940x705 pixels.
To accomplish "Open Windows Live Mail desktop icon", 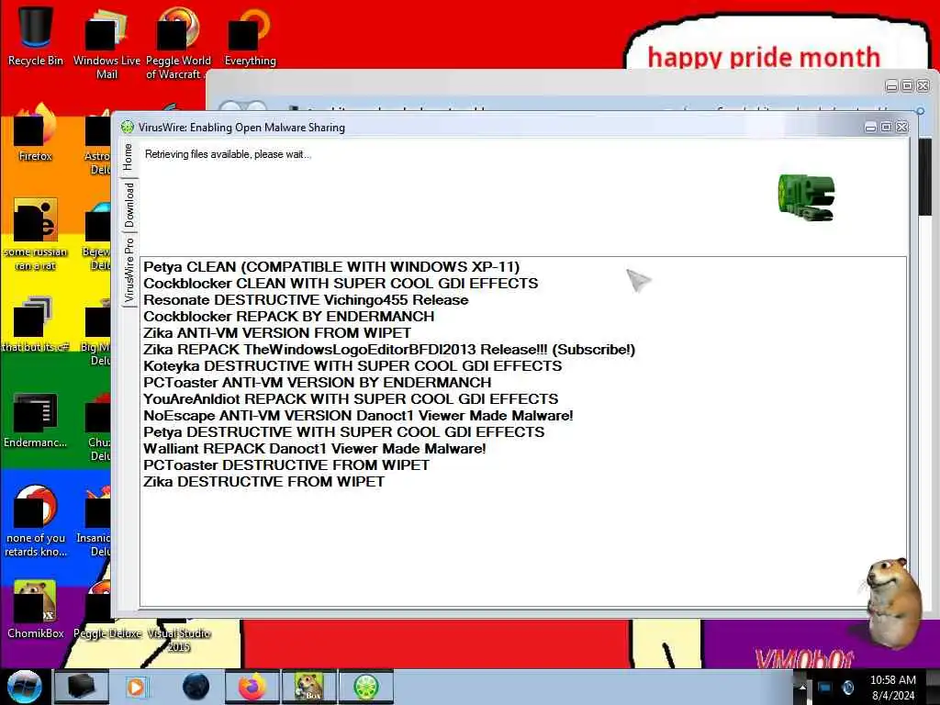I will [106, 42].
